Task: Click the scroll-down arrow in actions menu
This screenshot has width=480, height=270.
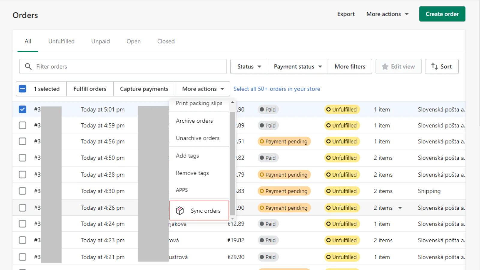Action: click(232, 219)
